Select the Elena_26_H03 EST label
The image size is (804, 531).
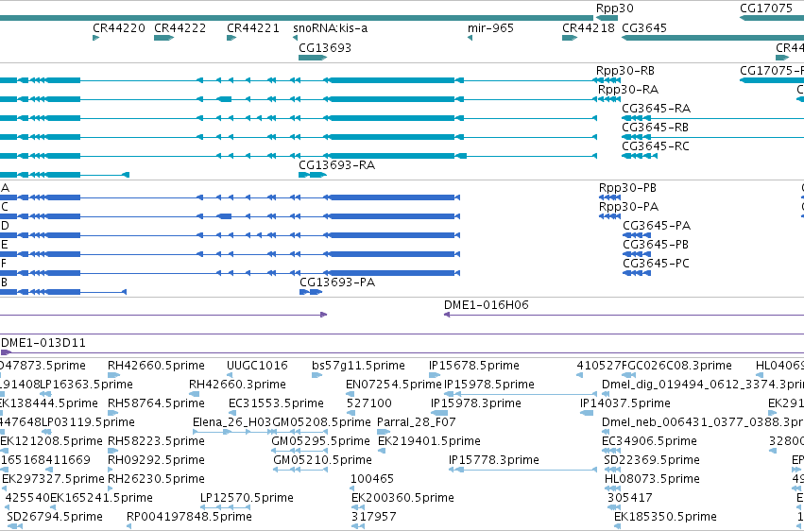click(231, 423)
